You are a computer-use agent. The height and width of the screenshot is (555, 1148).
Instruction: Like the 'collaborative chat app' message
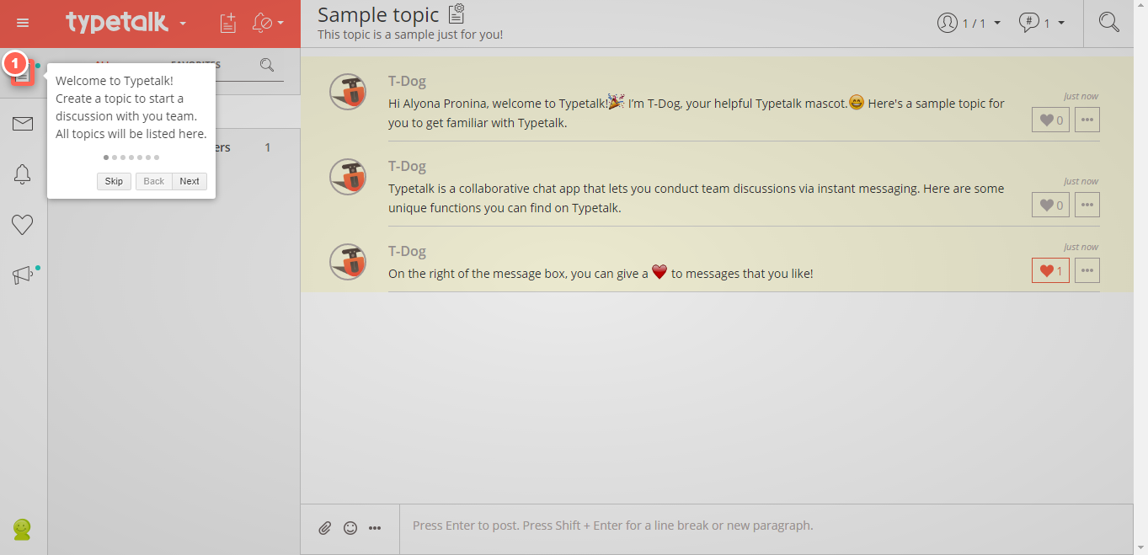[1050, 205]
